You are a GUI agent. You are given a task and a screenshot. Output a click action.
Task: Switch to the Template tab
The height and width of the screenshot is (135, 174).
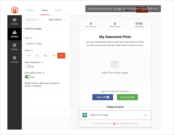[x=30, y=10]
